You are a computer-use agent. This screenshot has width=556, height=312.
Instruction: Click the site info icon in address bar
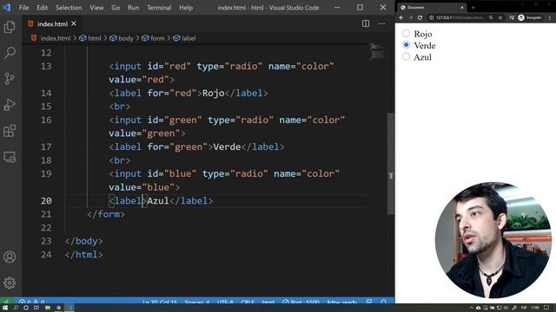point(431,17)
